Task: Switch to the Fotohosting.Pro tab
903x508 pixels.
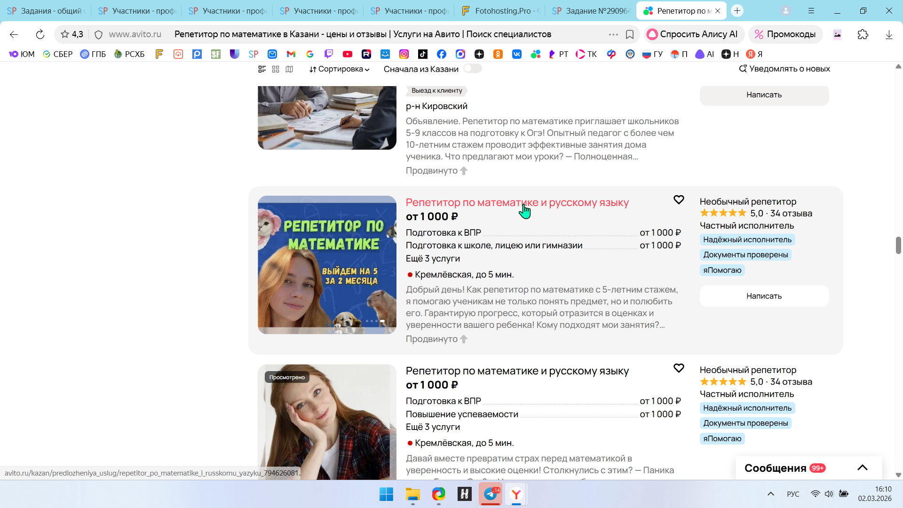Action: point(501,11)
